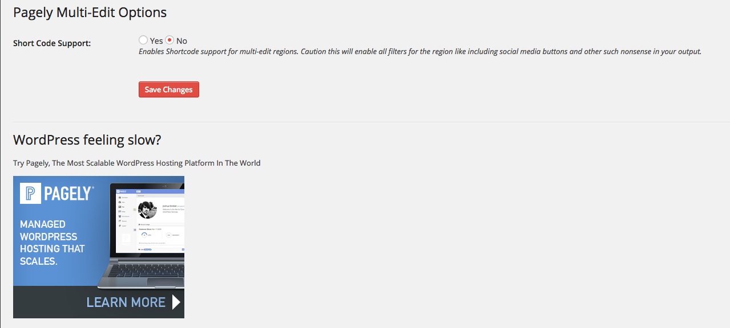Click the 'Yes' label text
730x328 pixels.
pos(156,41)
